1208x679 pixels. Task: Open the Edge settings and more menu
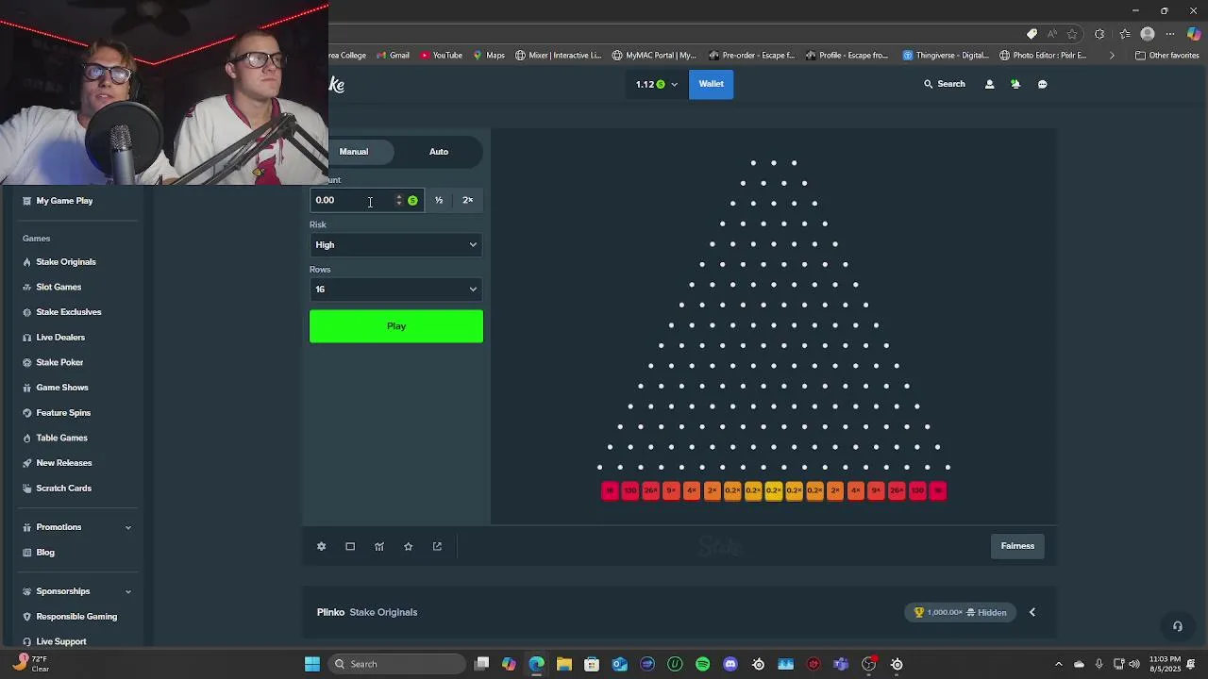(x=1170, y=34)
